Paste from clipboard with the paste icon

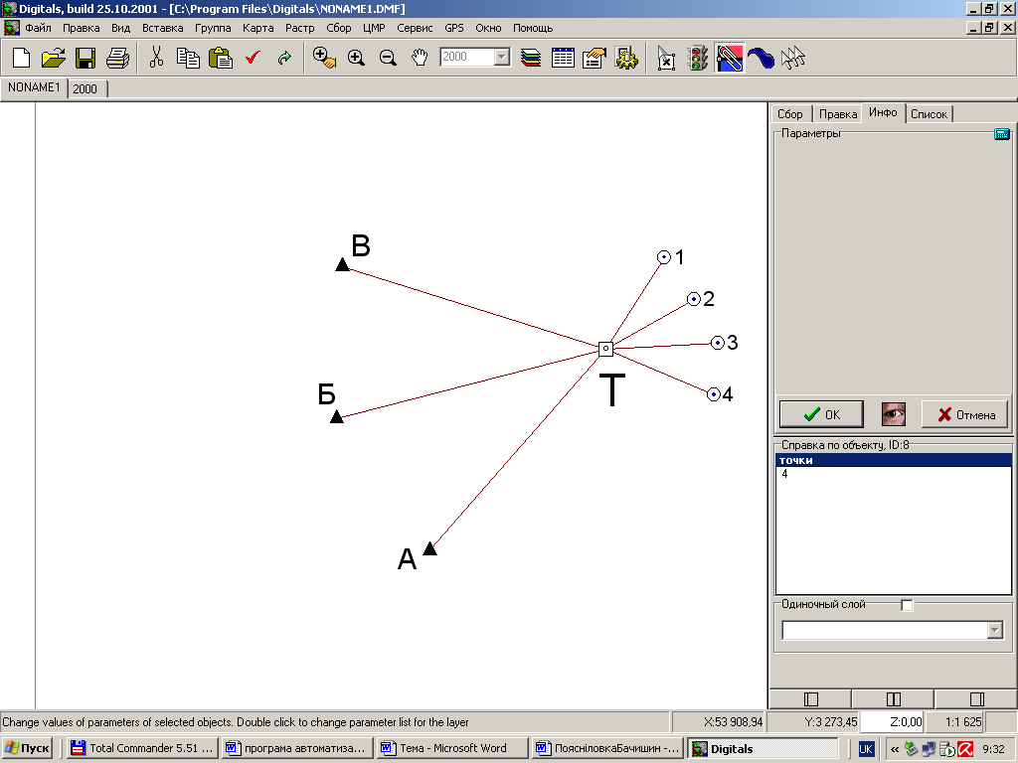tap(221, 58)
